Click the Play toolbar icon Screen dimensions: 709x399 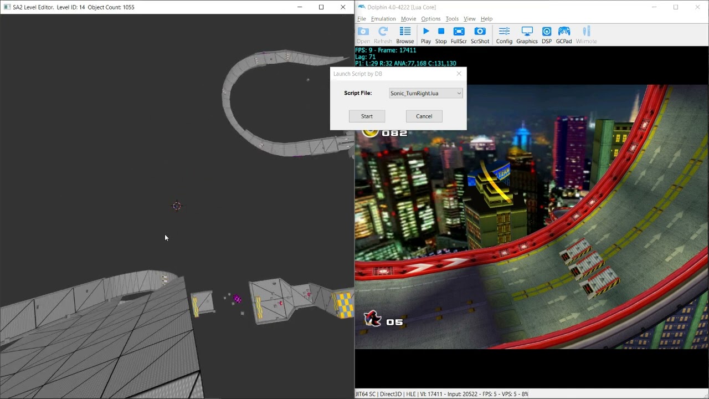(x=425, y=35)
